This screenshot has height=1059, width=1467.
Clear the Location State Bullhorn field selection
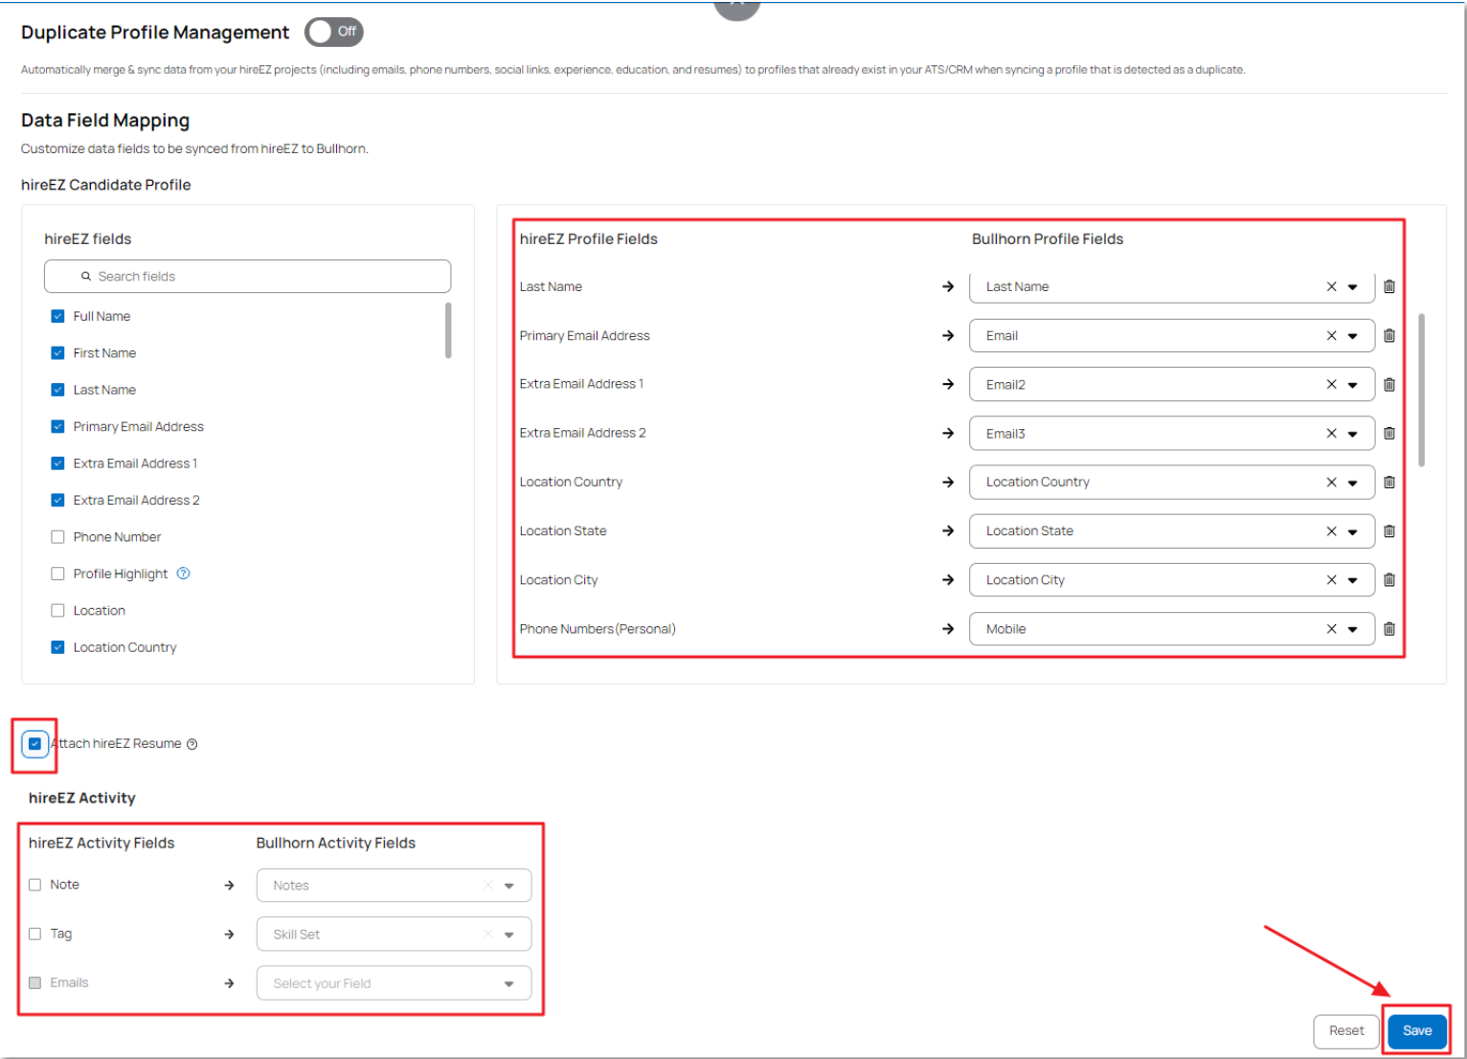(x=1331, y=530)
